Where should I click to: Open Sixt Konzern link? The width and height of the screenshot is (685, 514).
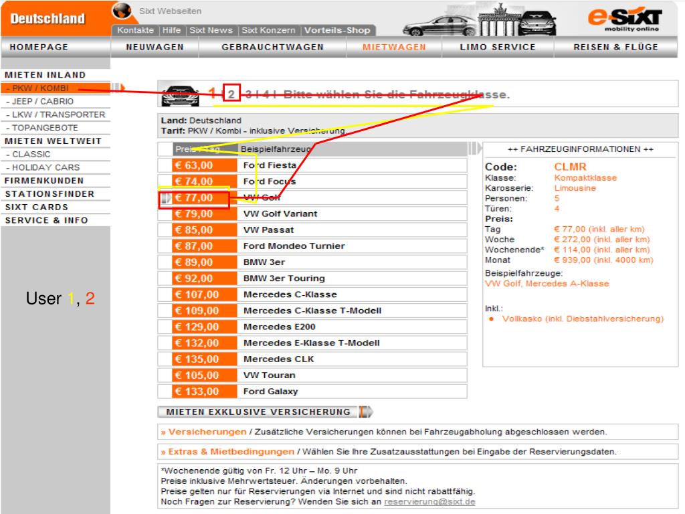point(268,30)
